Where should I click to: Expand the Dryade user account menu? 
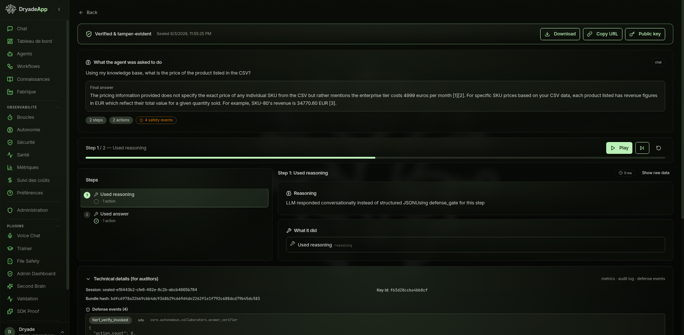[62, 332]
